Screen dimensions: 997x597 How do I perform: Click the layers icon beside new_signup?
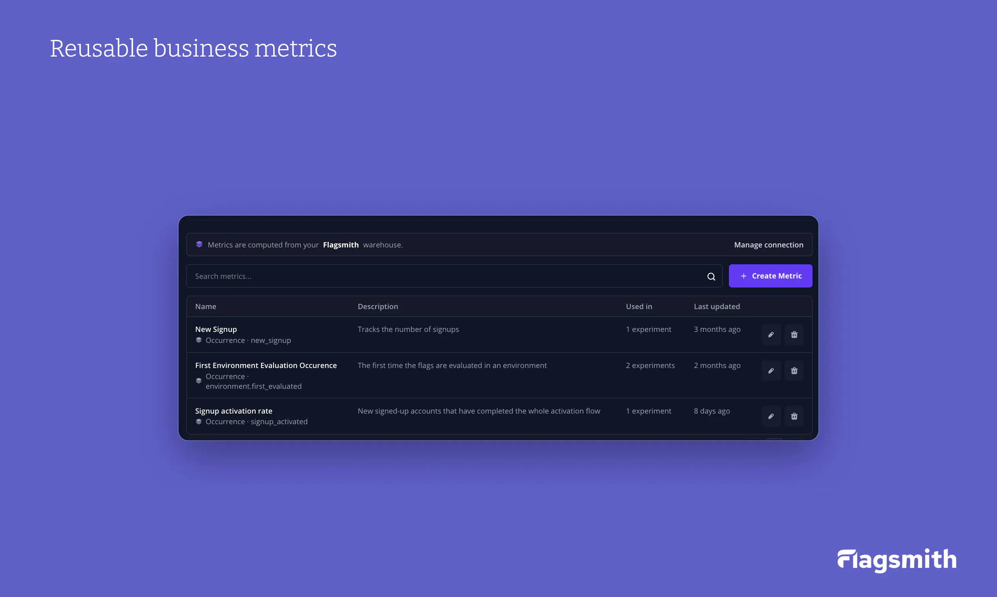coord(199,341)
